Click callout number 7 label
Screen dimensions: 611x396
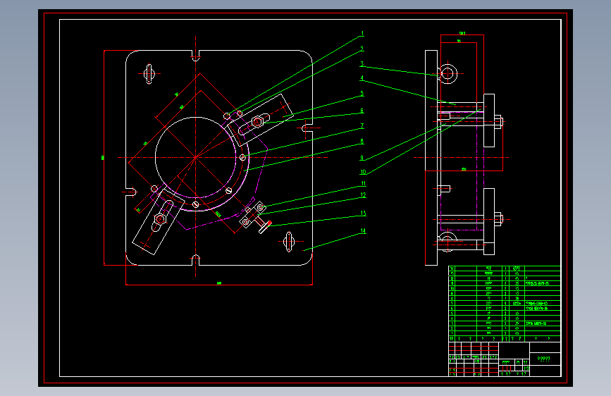362,126
